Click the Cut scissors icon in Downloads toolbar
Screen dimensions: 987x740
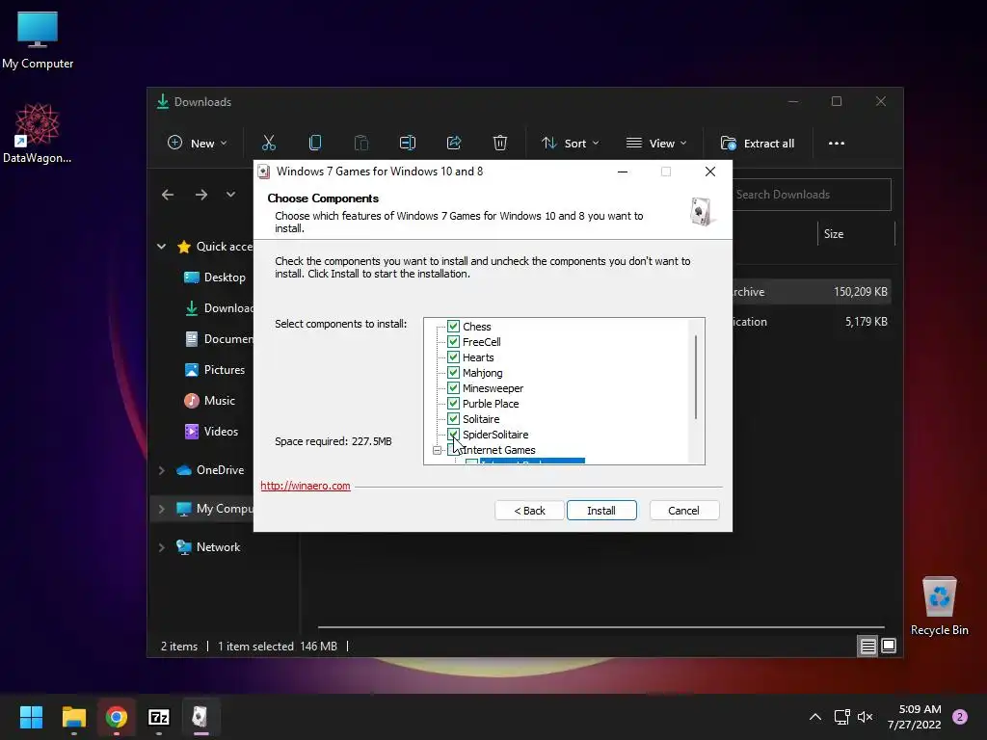[269, 143]
